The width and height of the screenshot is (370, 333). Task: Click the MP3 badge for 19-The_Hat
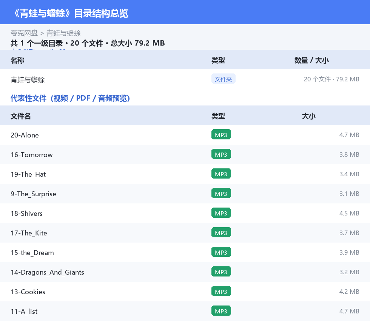[221, 174]
